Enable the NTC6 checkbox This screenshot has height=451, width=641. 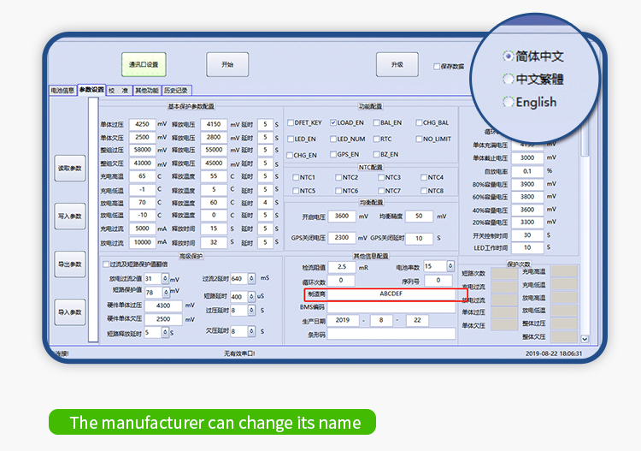338,191
